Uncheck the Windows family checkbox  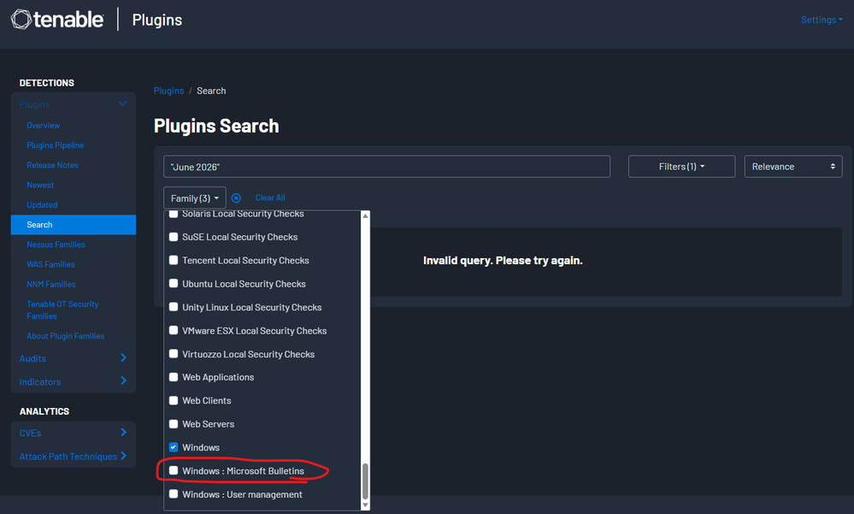[x=174, y=447]
